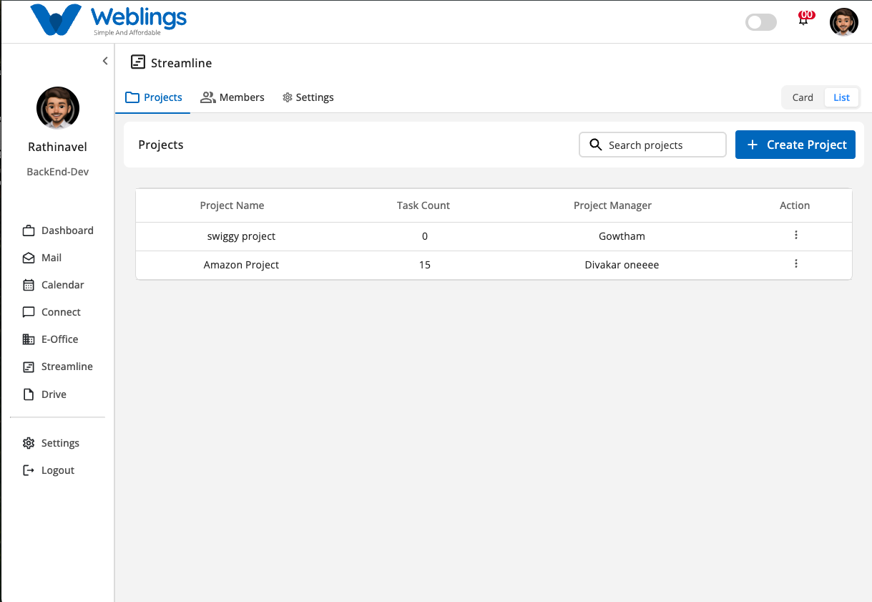Screen dimensions: 872x602
Task: Click the Action column header
Action: click(795, 205)
